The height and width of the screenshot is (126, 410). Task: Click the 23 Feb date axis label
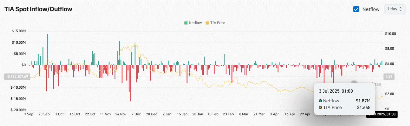pos(228,114)
